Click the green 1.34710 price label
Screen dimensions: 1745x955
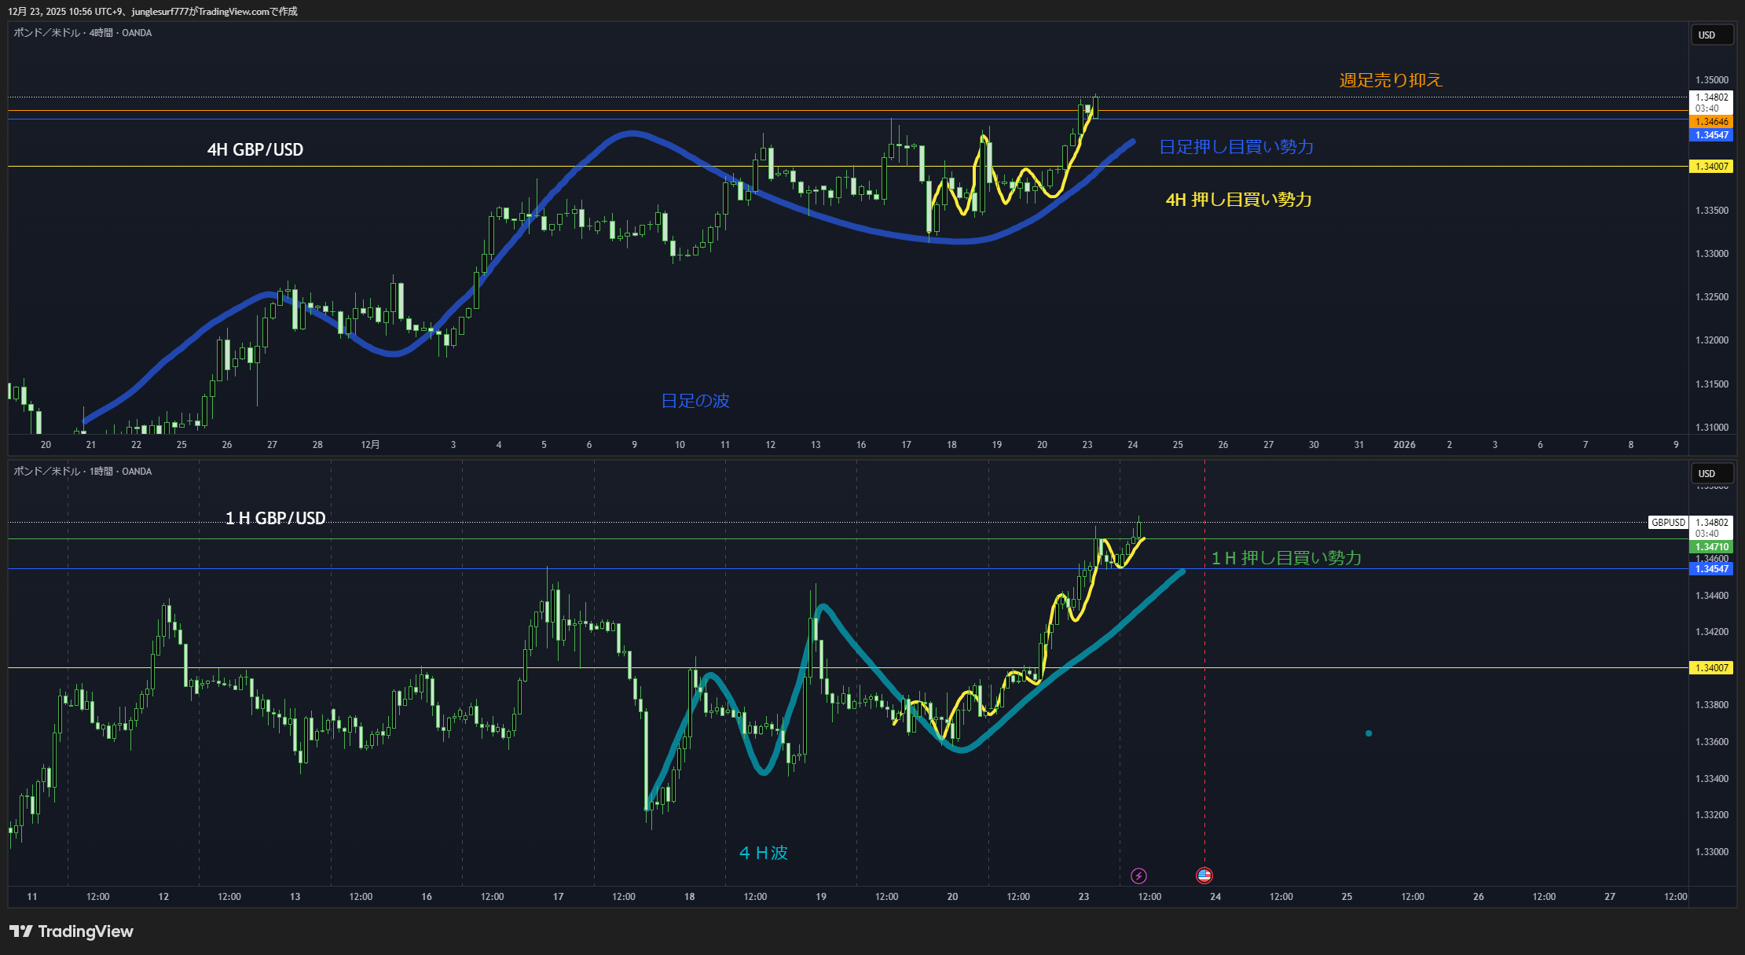tap(1710, 547)
